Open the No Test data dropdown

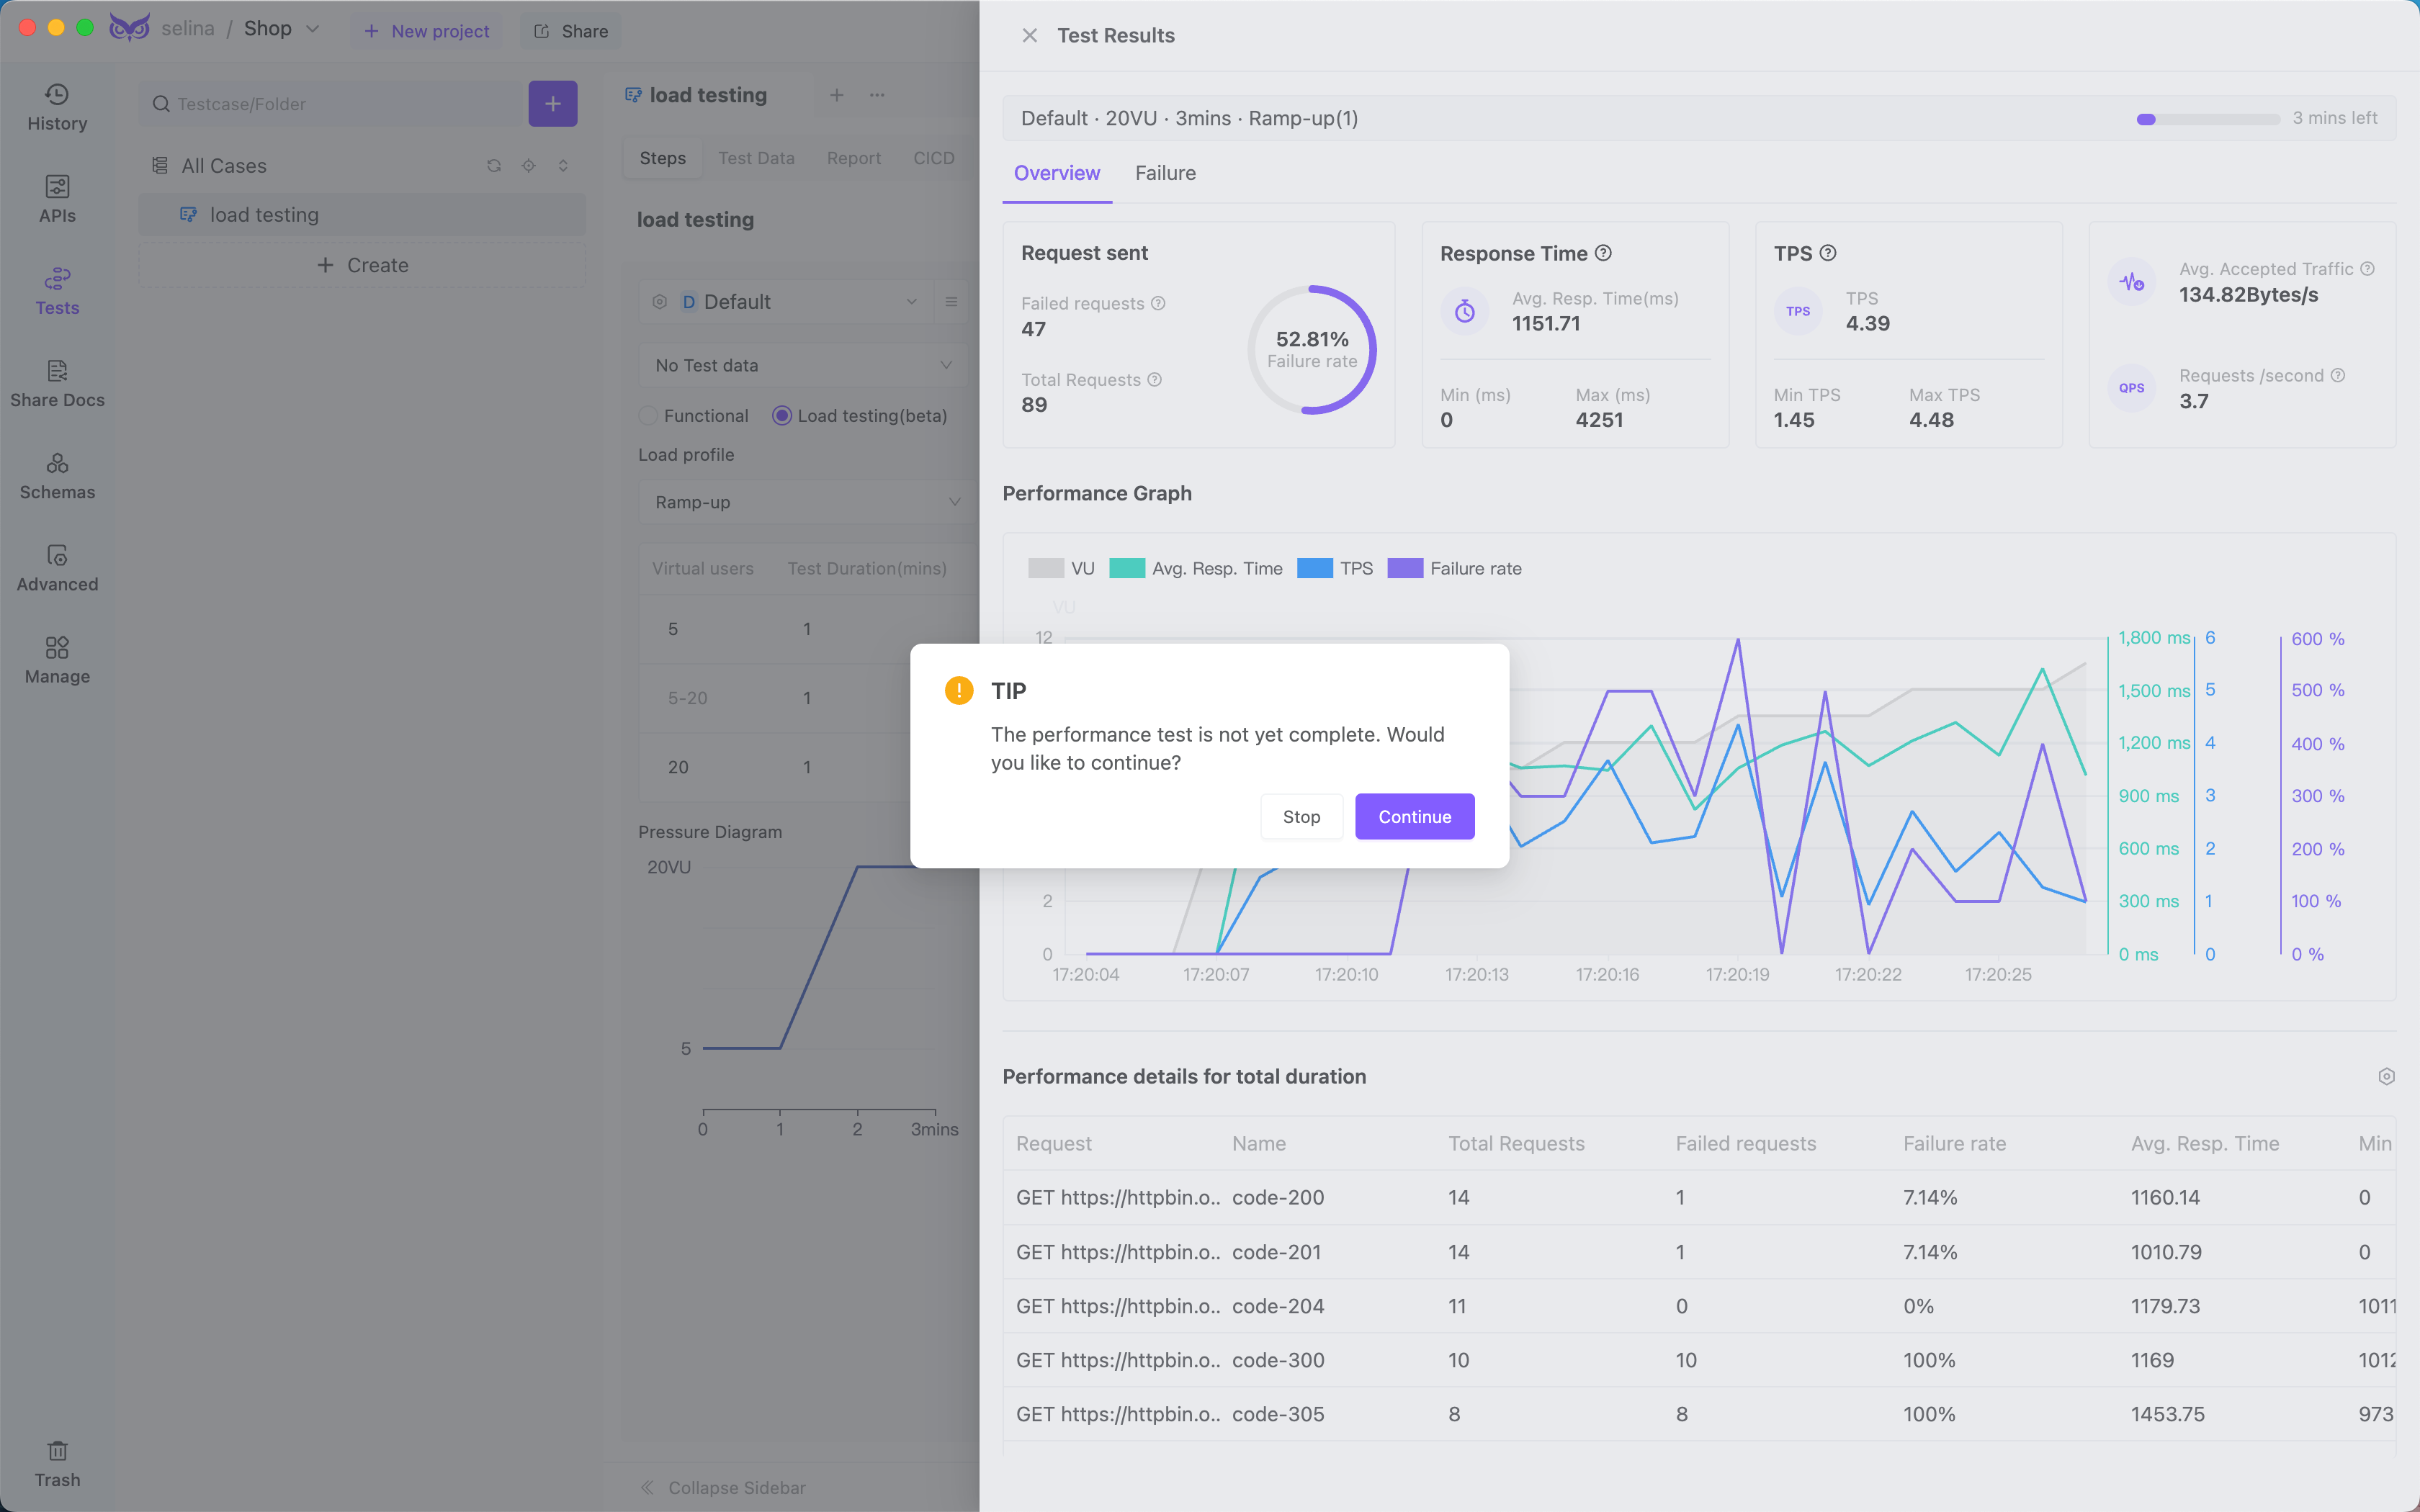(803, 366)
